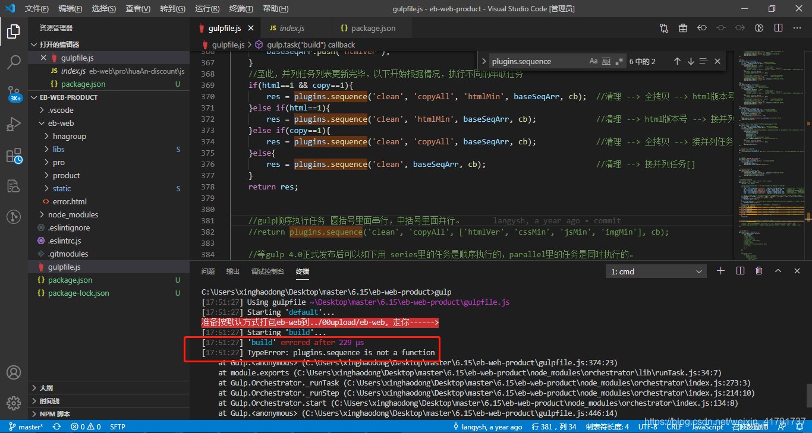Viewport: 812px width, 433px height.
Task: Toggle Match Whole Word in find widget
Action: click(606, 61)
